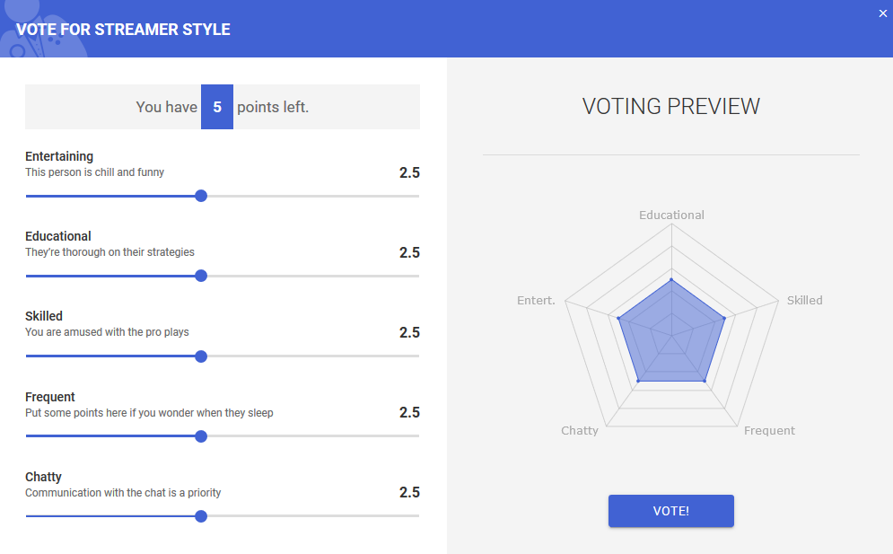Click the Skilled slider handle
This screenshot has width=893, height=554.
(201, 356)
